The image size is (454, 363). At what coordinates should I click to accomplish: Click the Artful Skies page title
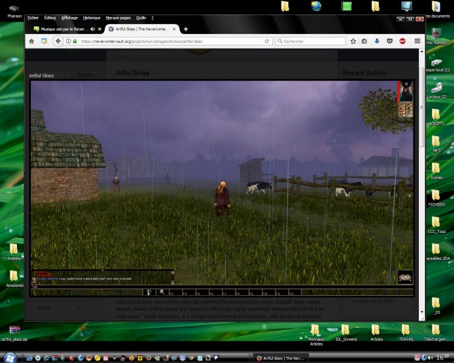coord(133,73)
